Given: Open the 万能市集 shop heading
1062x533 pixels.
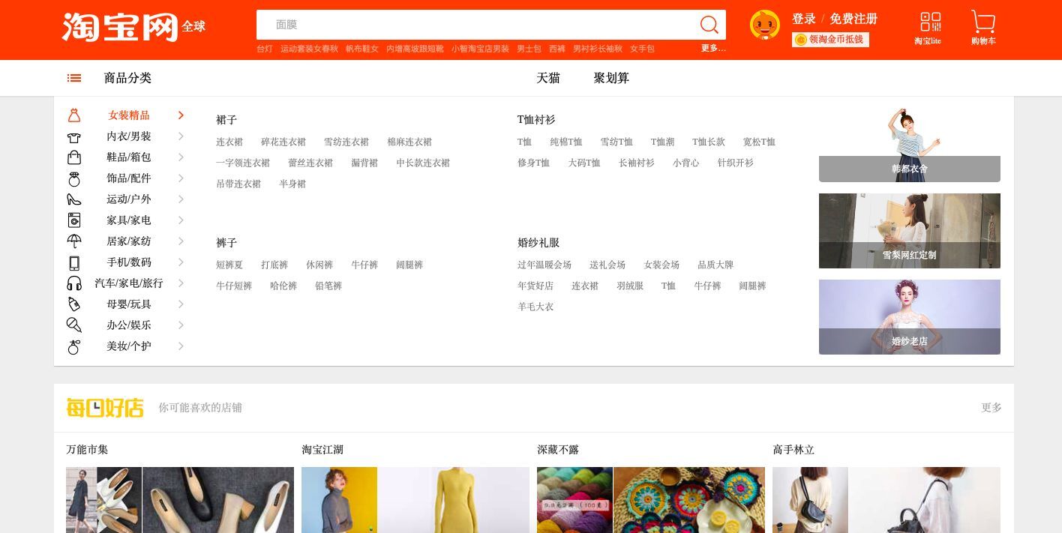Looking at the screenshot, I should [x=87, y=450].
